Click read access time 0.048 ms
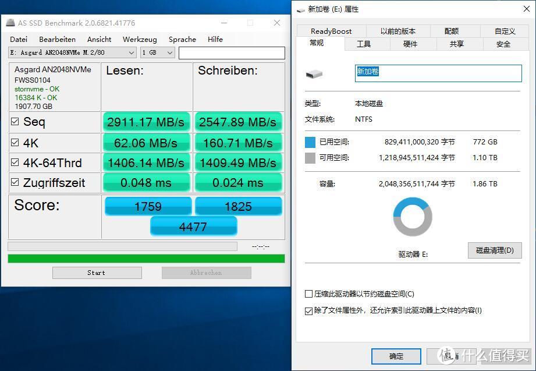This screenshot has width=536, height=371. pyautogui.click(x=146, y=182)
